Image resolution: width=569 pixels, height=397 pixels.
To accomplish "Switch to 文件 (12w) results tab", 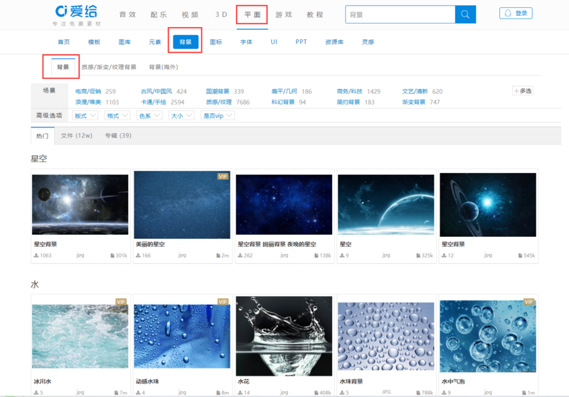I will pos(77,136).
